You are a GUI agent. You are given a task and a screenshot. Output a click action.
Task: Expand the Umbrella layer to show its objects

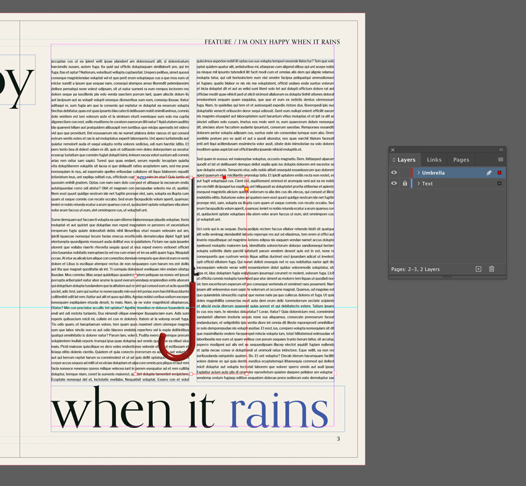419,173
